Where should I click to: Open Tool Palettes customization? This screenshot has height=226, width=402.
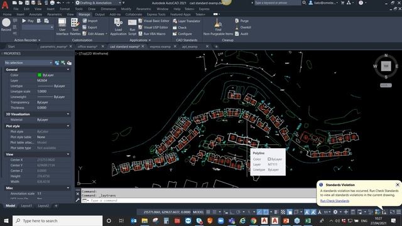click(x=75, y=26)
